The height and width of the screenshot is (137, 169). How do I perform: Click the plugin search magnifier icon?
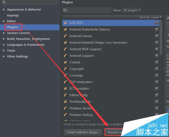click(x=65, y=10)
